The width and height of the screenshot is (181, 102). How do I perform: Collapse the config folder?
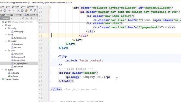pyautogui.click(x=6, y=28)
